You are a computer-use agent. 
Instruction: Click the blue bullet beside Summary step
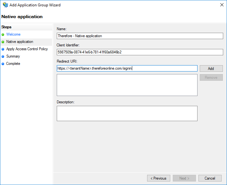(3, 57)
